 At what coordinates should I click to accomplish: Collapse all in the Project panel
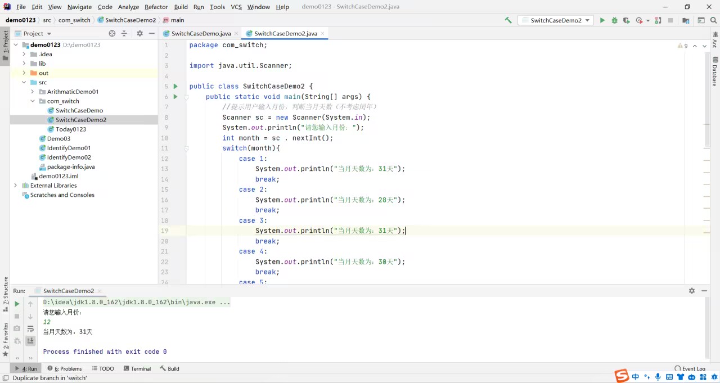pyautogui.click(x=124, y=34)
